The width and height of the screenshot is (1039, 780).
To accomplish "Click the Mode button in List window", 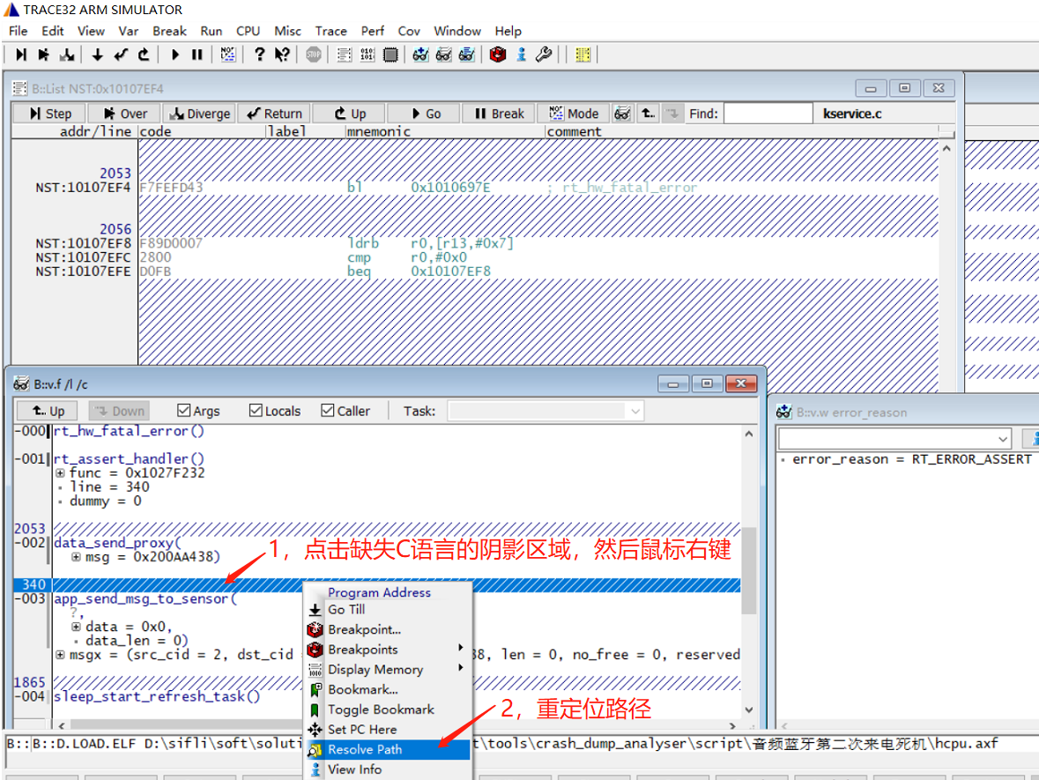I will click(x=573, y=114).
